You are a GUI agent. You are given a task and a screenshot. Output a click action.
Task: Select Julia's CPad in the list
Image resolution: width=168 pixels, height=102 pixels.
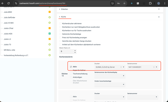coord(9,28)
